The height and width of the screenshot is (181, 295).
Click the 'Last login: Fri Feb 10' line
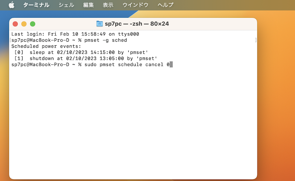click(75, 34)
